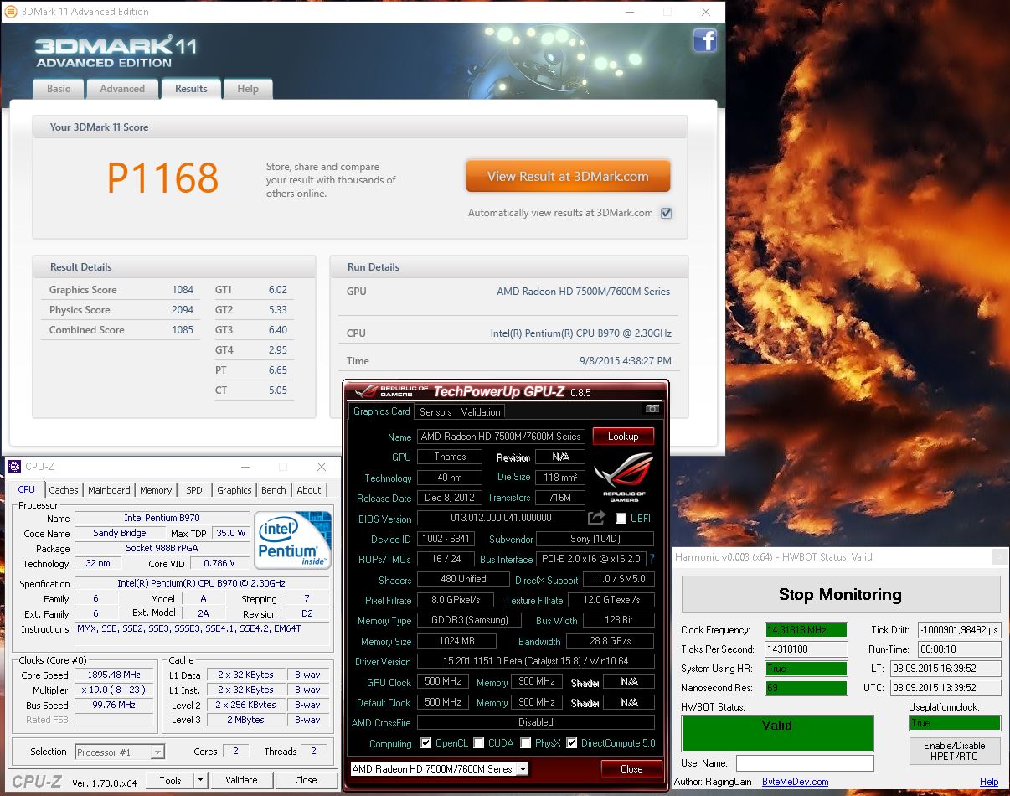The width and height of the screenshot is (1010, 796).
Task: Select the Results tab in 3DMark
Action: click(x=191, y=89)
